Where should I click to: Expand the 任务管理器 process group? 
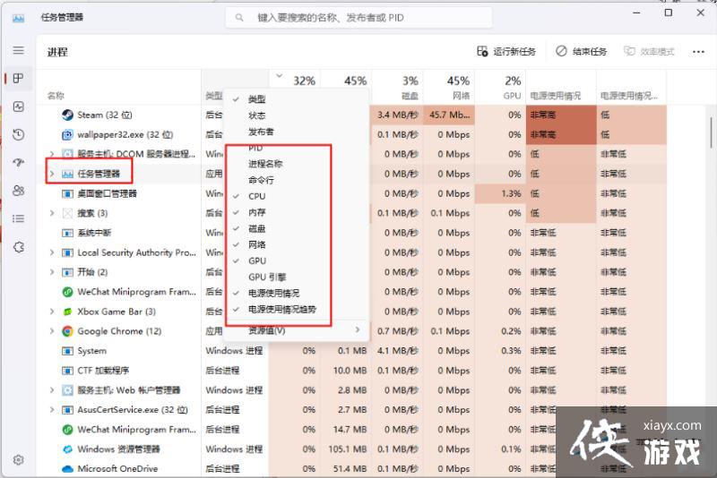click(52, 174)
